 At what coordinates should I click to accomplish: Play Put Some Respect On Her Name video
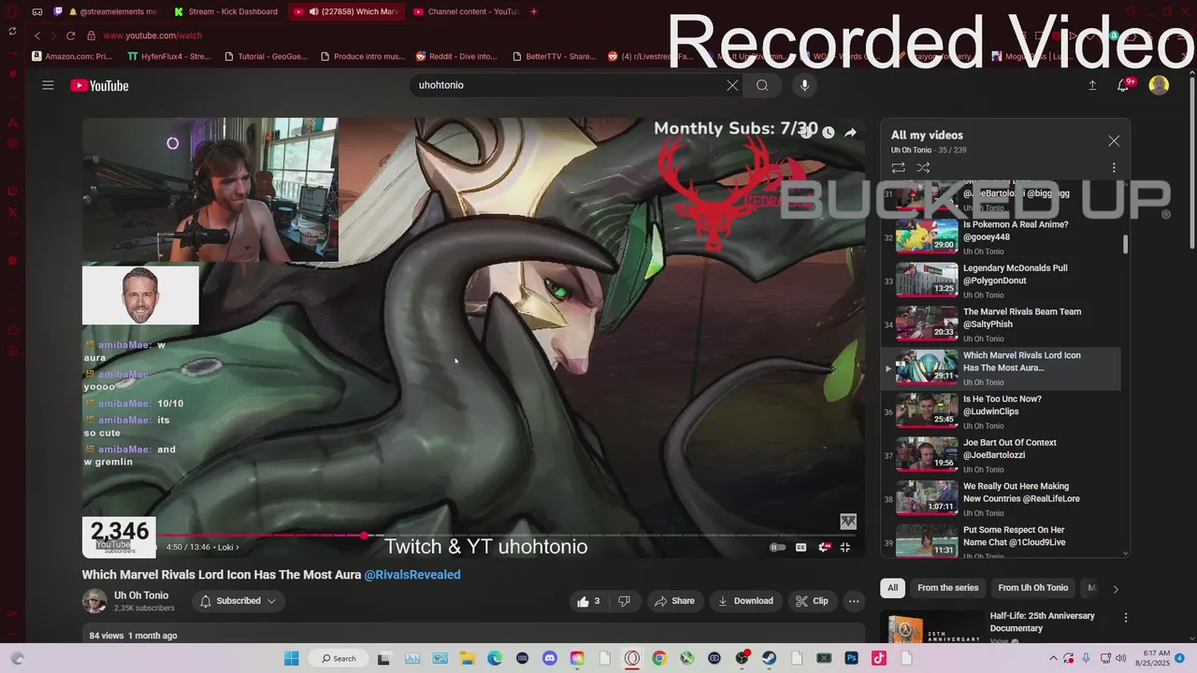click(x=1001, y=542)
